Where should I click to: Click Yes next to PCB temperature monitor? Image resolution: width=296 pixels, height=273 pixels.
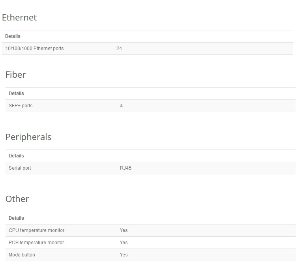(x=124, y=243)
